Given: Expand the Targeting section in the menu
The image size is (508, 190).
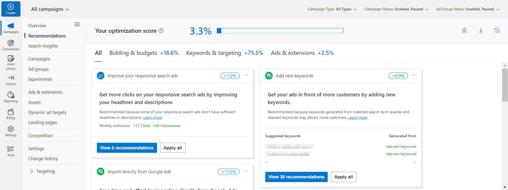Looking at the screenshot, I should pos(32,171).
